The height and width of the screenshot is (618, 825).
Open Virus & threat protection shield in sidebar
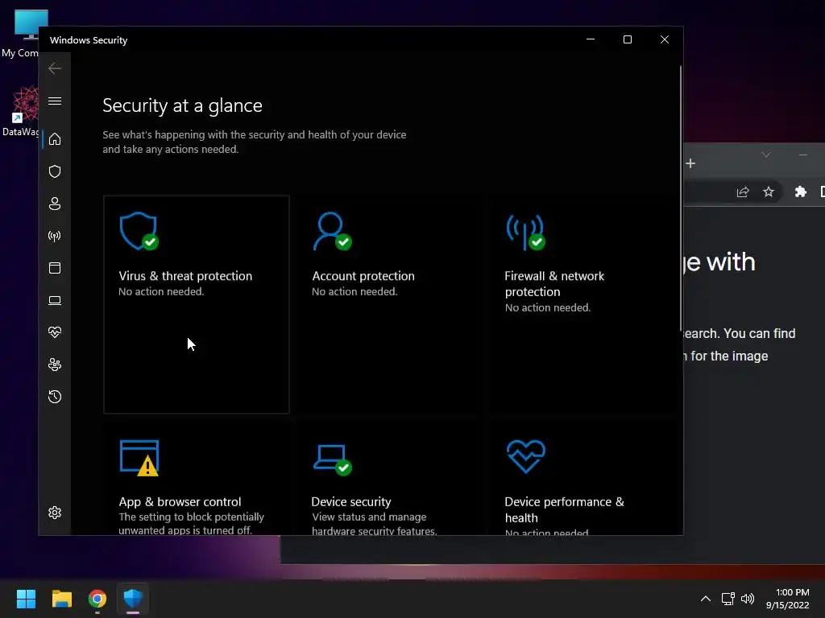(55, 171)
